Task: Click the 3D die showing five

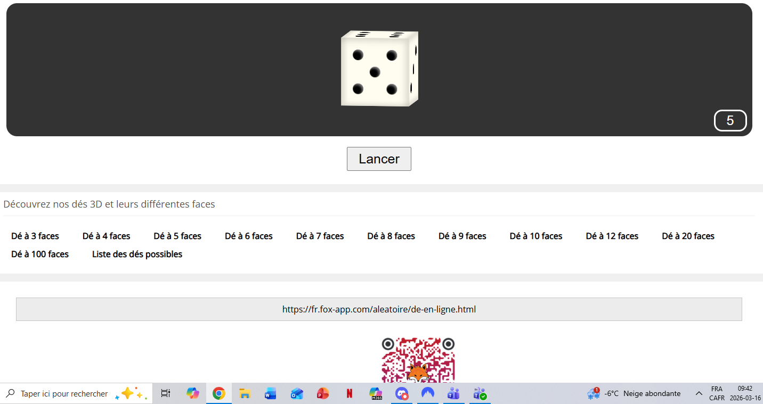Action: [x=379, y=68]
